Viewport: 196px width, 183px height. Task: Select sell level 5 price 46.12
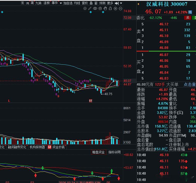pos(164,24)
